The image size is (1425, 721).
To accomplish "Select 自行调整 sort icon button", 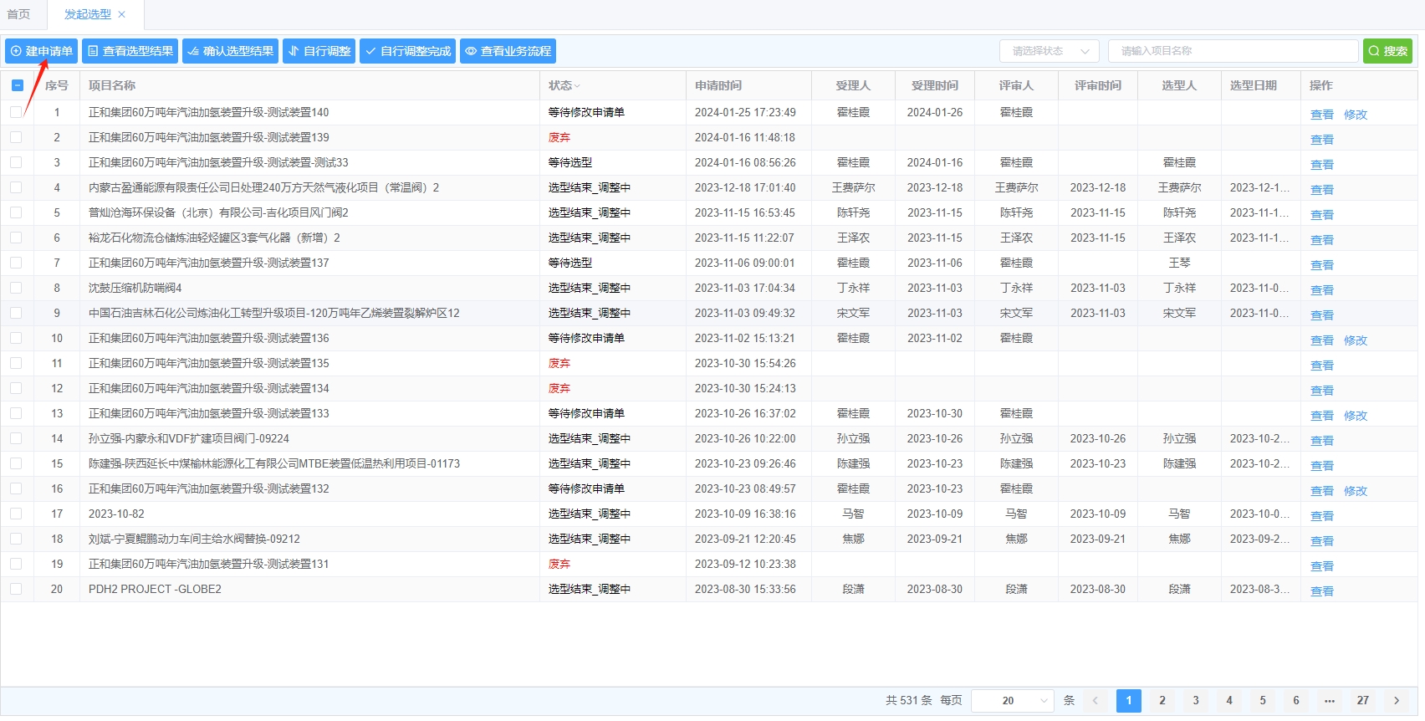I will [319, 51].
